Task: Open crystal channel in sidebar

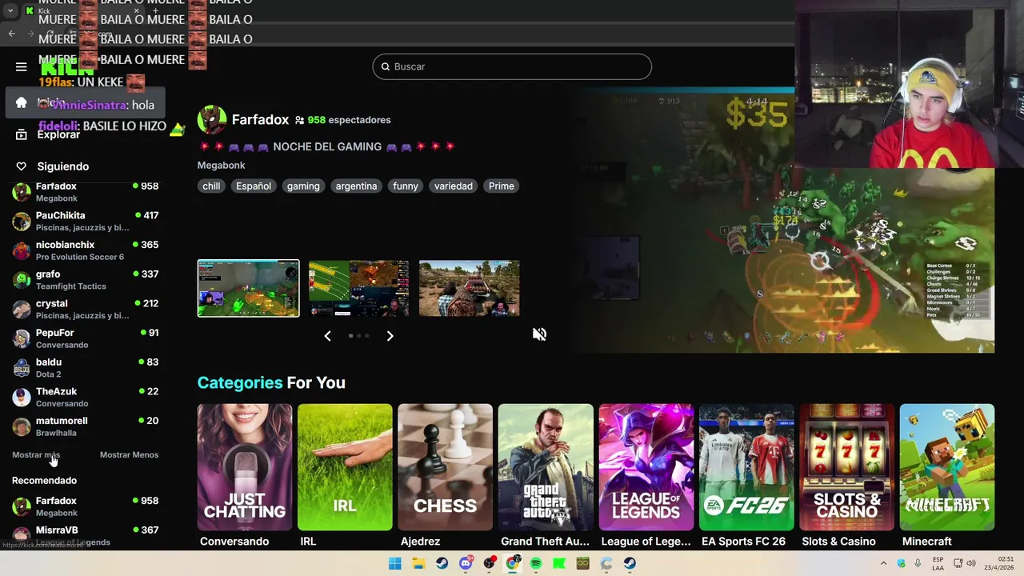Action: (86, 309)
